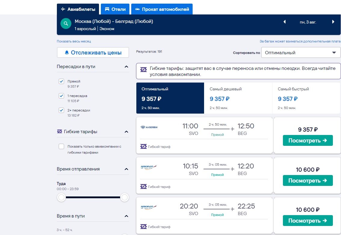Open the Показать весь месяц link

tap(74, 41)
